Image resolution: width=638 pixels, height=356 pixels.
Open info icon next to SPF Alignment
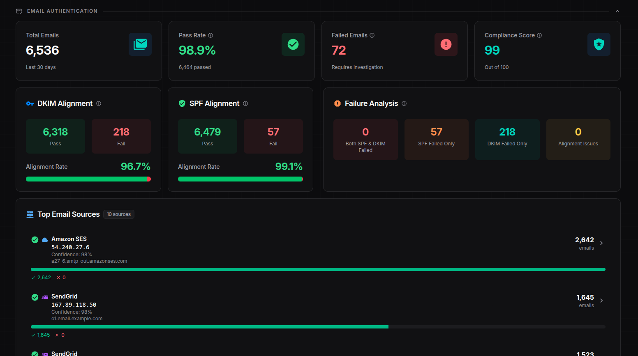click(245, 103)
